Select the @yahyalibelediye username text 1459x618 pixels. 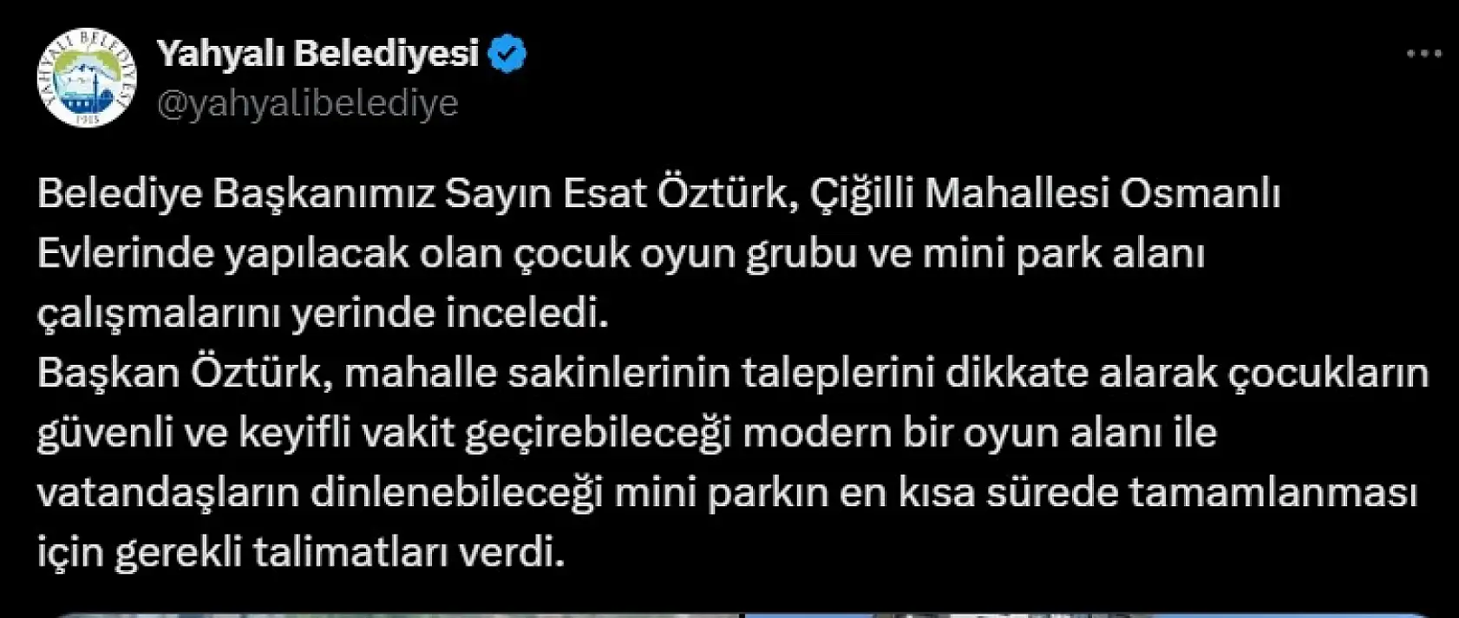pos(308,104)
